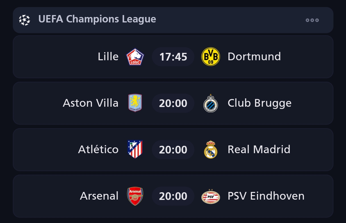Image resolution: width=346 pixels, height=223 pixels.
Task: Open the Dortmund team name
Action: 254,57
